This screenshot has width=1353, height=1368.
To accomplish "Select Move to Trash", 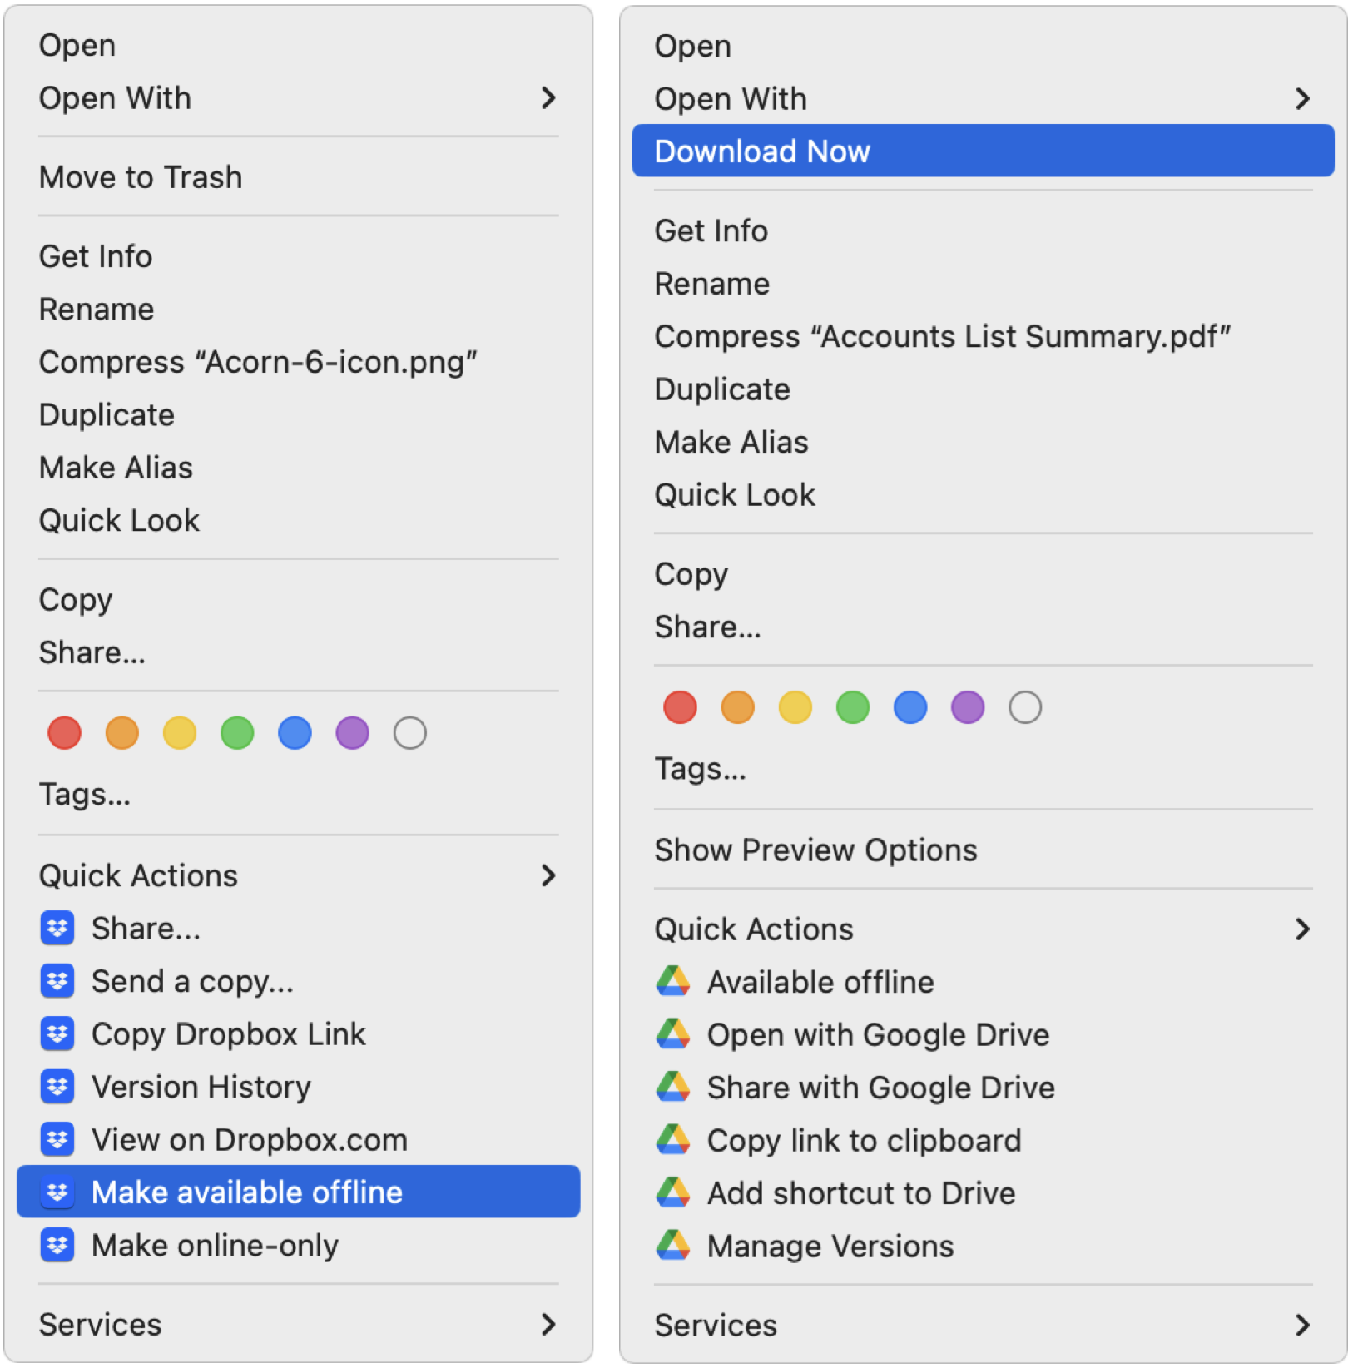I will (x=141, y=177).
